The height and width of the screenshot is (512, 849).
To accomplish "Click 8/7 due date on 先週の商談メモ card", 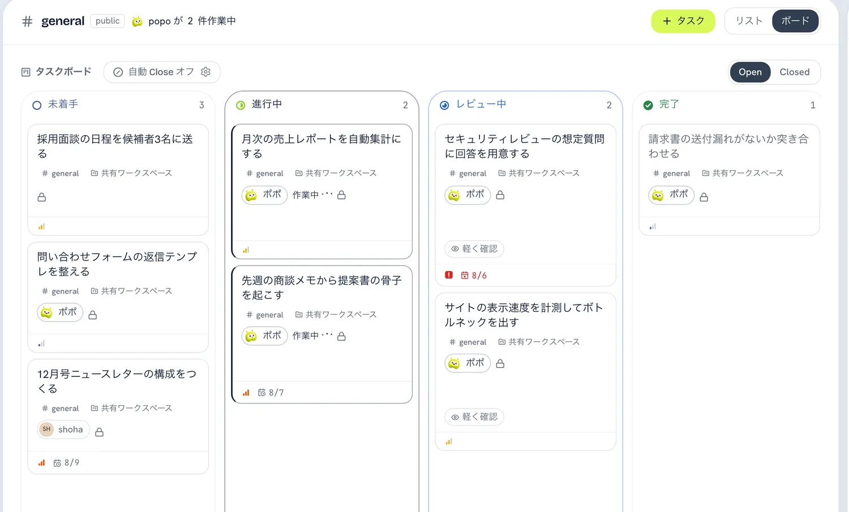I will tap(271, 393).
